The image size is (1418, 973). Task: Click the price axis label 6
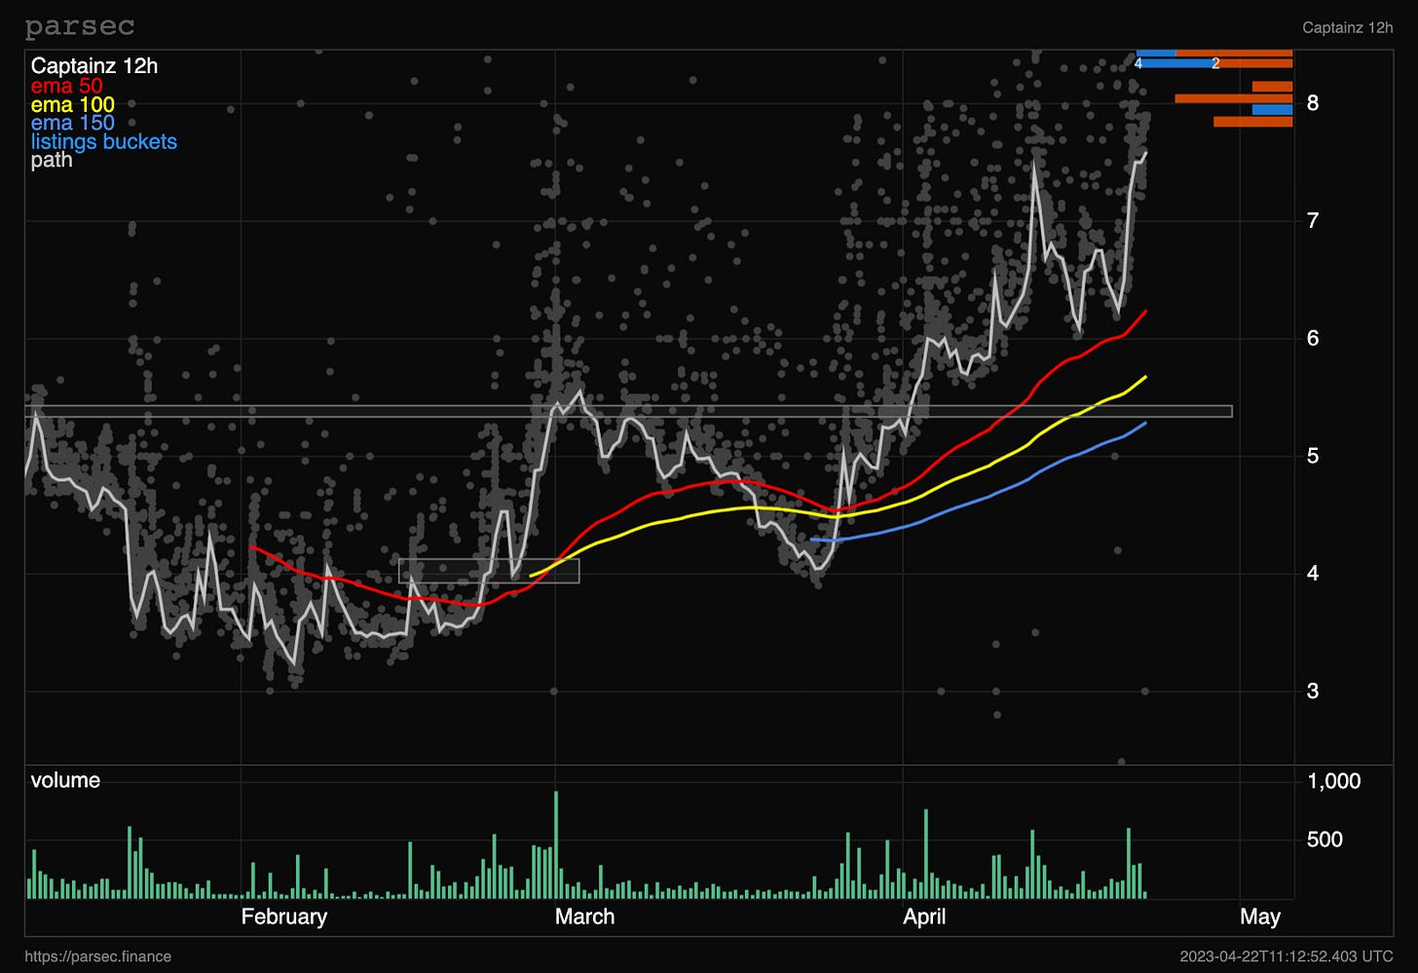pos(1313,338)
